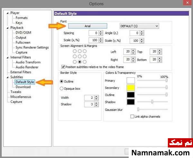Open the Download subtitles page
The image size is (193, 158).
point(23,87)
